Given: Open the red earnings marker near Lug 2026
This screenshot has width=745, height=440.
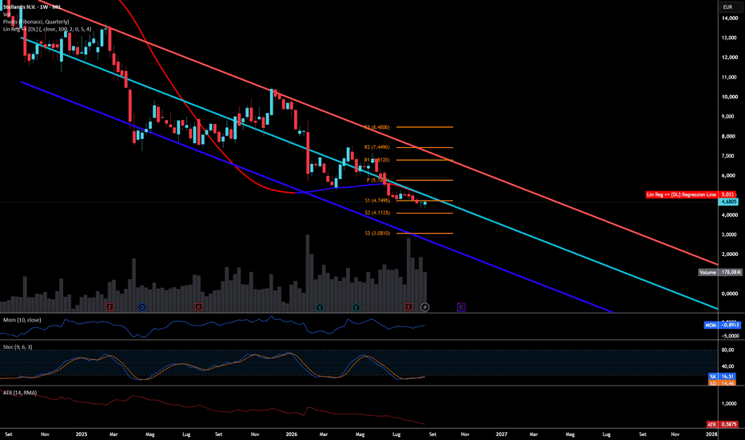Looking at the screenshot, I should 408,307.
